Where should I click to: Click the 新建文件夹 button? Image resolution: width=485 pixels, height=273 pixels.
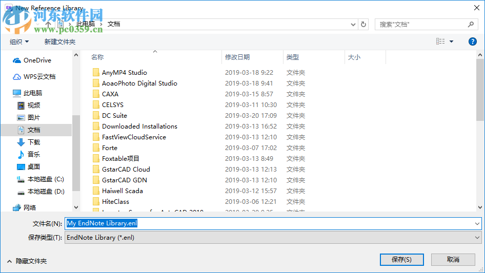(x=59, y=41)
